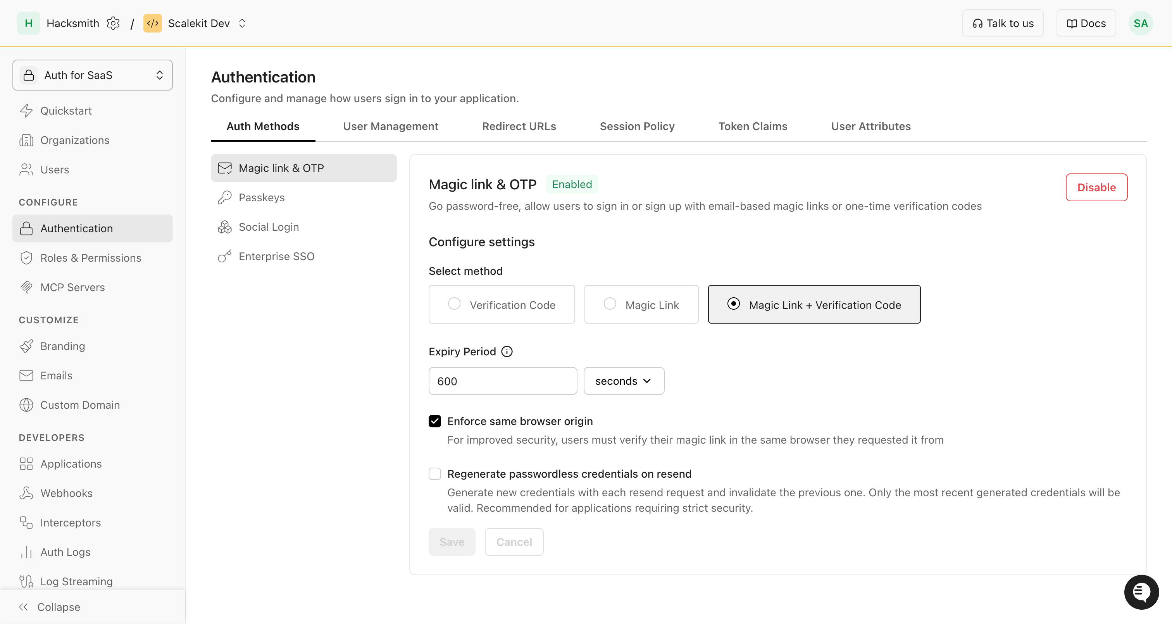Expand the Scalekit Dev environment switcher
Image resolution: width=1172 pixels, height=624 pixels.
[x=243, y=23]
